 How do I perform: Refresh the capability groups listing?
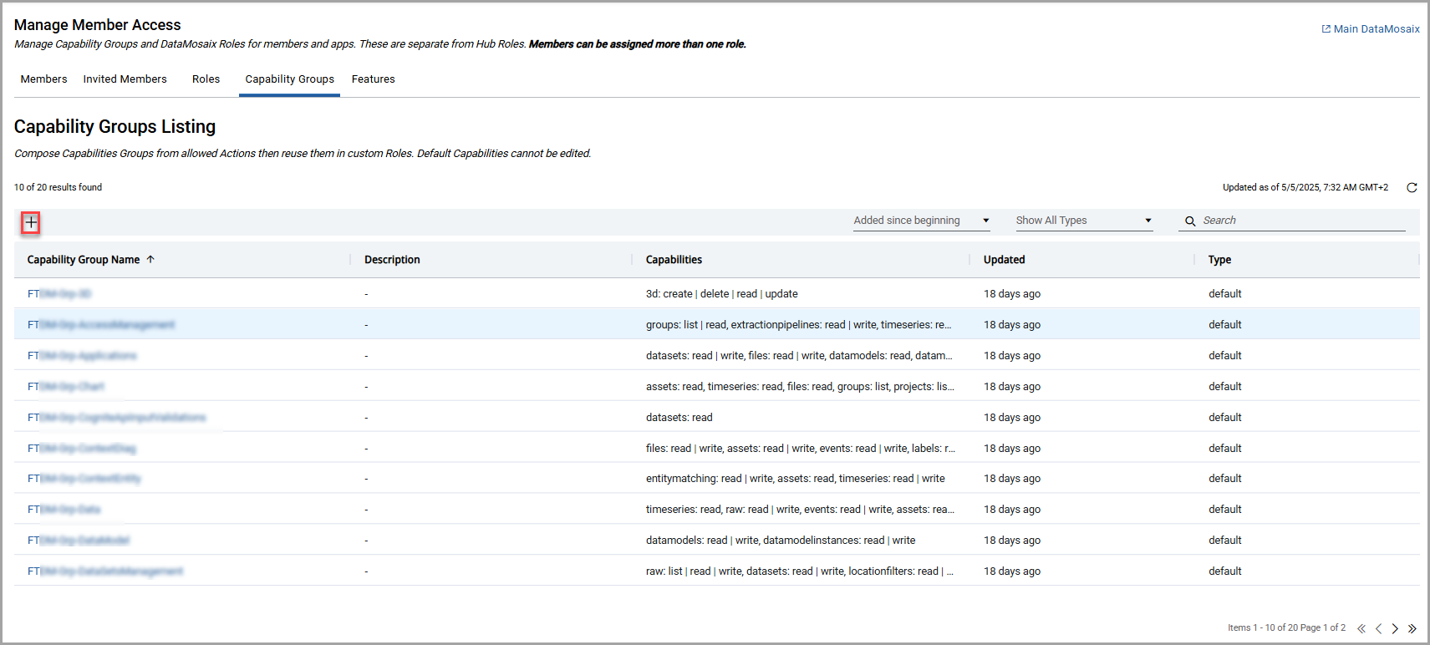tap(1412, 188)
